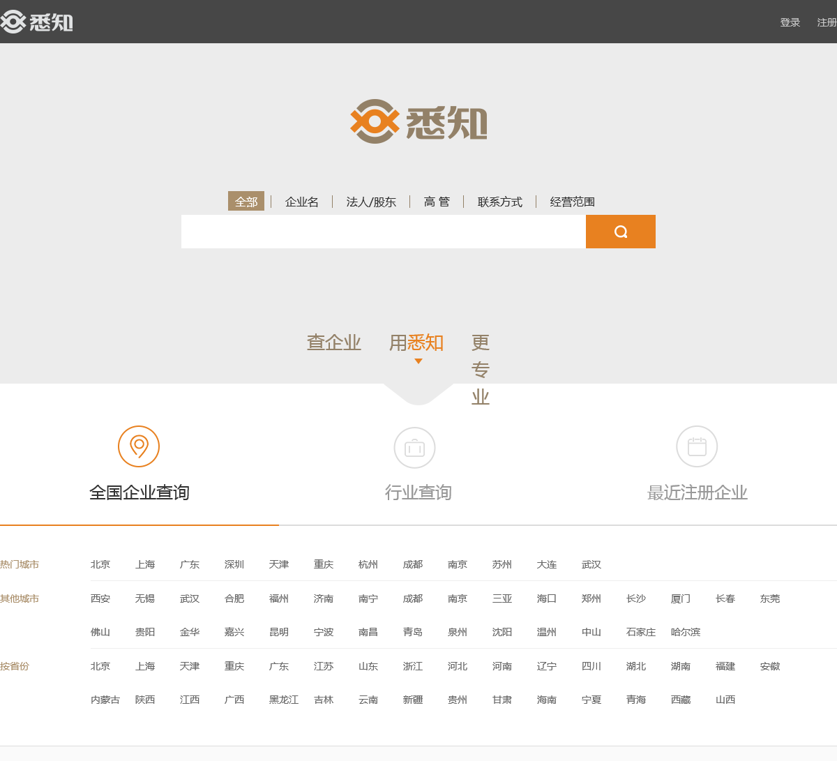
Task: Open 佛山 city link
Action: coord(100,632)
